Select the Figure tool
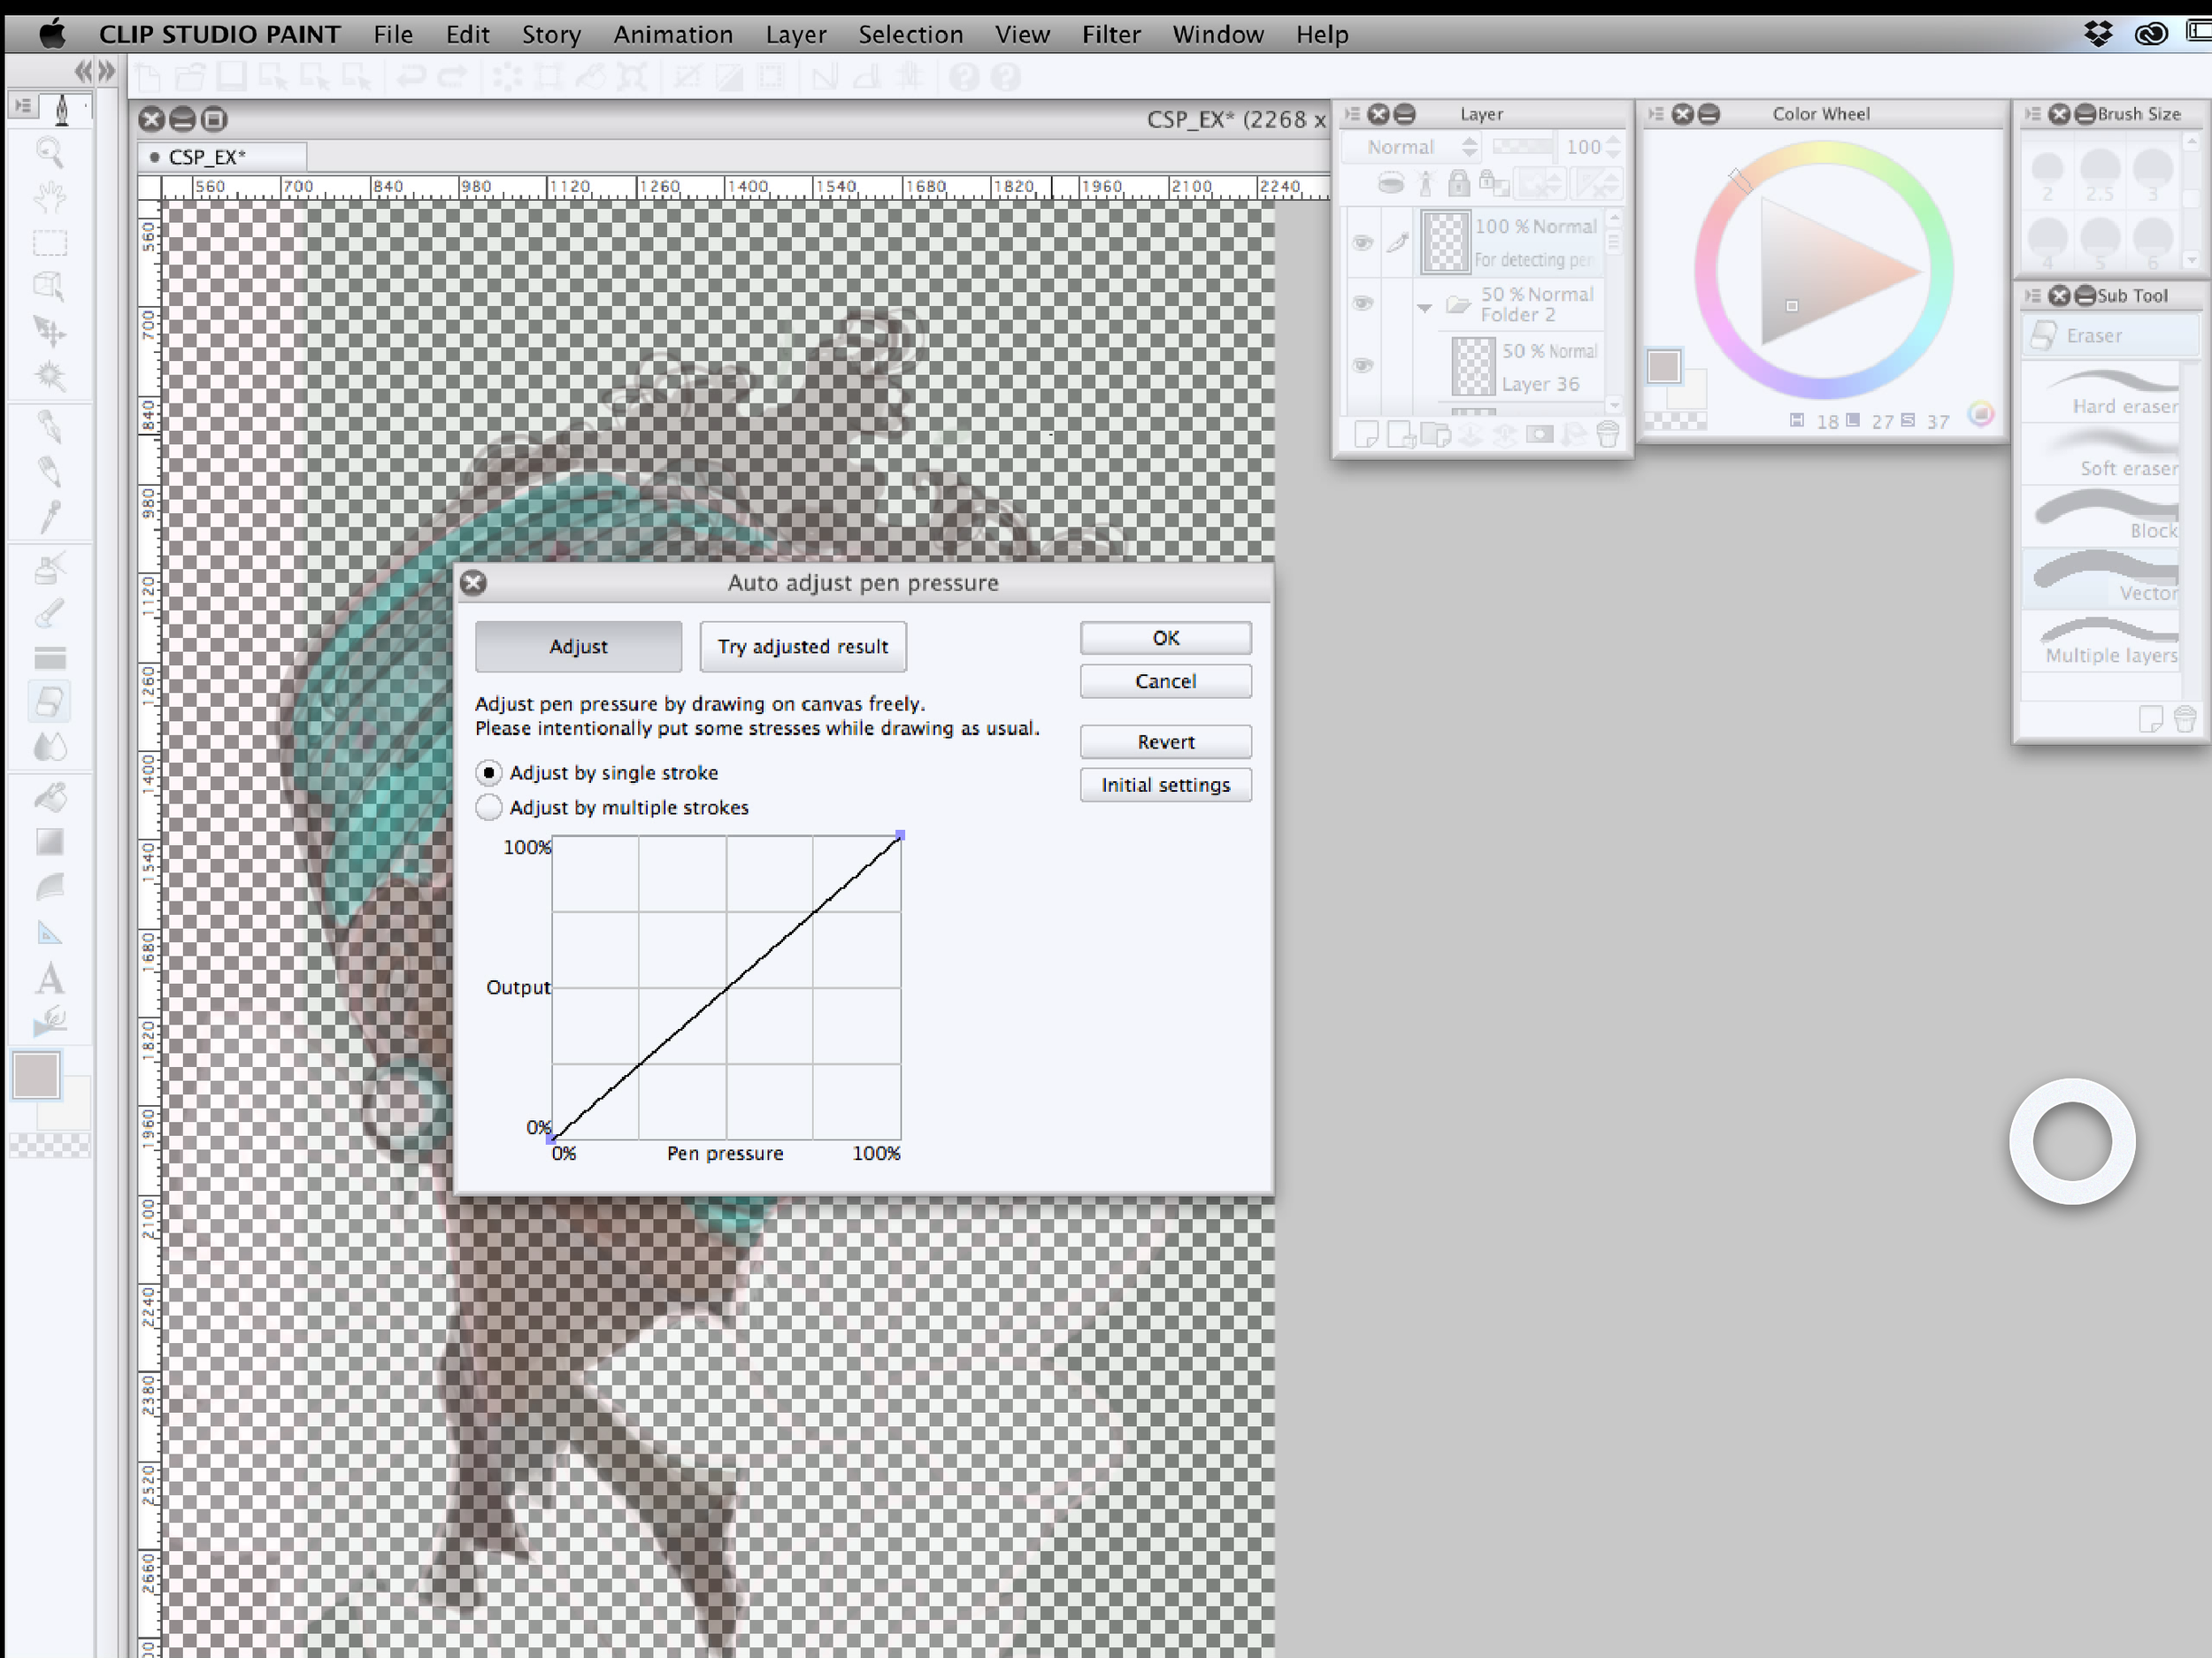Viewport: 2212px width, 1658px height. point(50,887)
